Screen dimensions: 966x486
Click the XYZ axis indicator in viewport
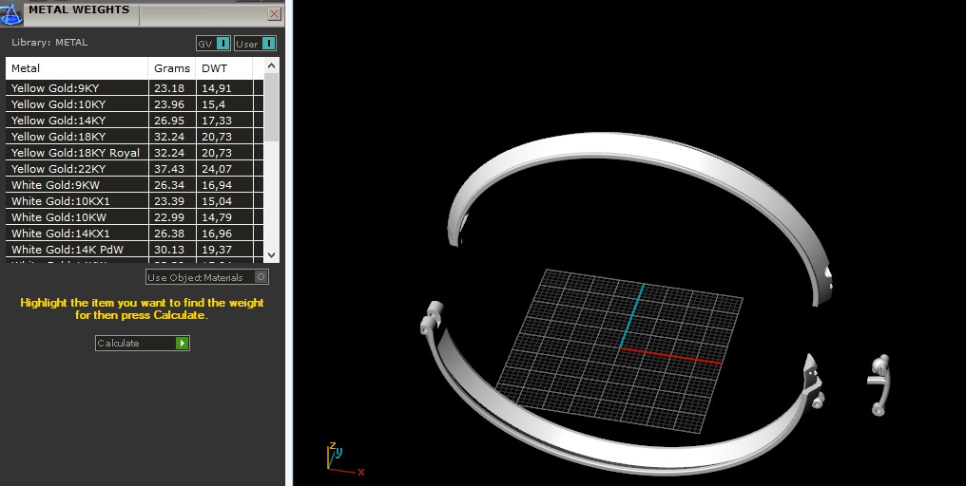(x=344, y=458)
